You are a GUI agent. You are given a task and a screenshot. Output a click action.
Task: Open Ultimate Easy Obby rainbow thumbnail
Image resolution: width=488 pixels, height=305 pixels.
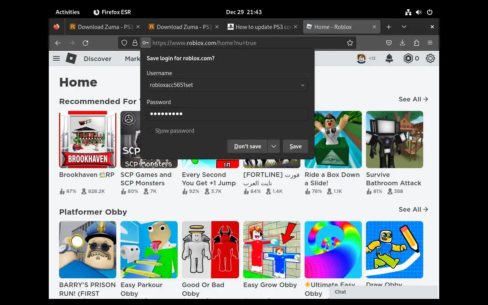click(333, 250)
